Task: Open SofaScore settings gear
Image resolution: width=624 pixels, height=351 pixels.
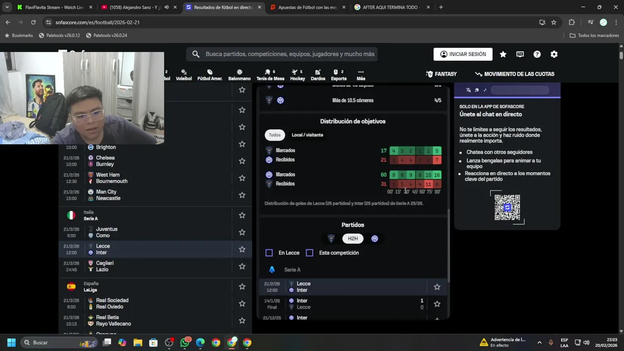Action: click(554, 54)
